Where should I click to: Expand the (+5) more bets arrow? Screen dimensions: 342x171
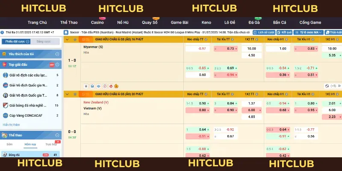point(339,86)
